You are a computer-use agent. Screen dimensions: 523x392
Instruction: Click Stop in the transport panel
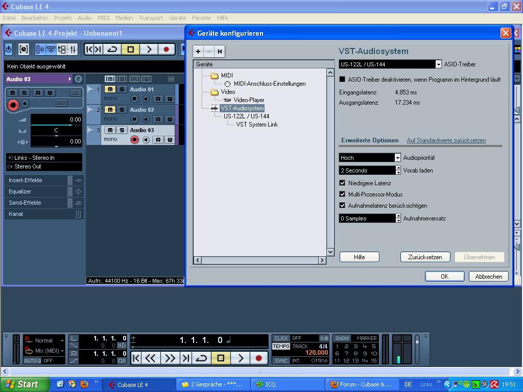click(221, 358)
